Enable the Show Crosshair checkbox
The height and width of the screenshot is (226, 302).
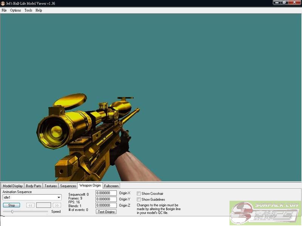click(x=139, y=194)
